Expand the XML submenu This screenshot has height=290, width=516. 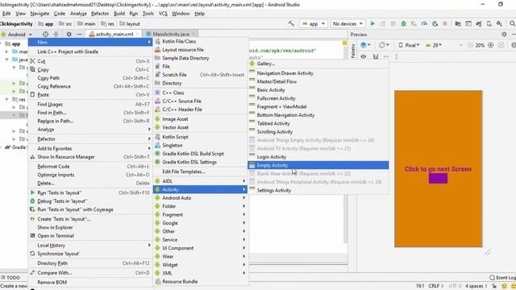click(x=200, y=273)
